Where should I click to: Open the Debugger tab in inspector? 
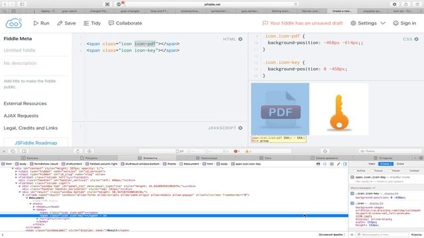[383, 158]
